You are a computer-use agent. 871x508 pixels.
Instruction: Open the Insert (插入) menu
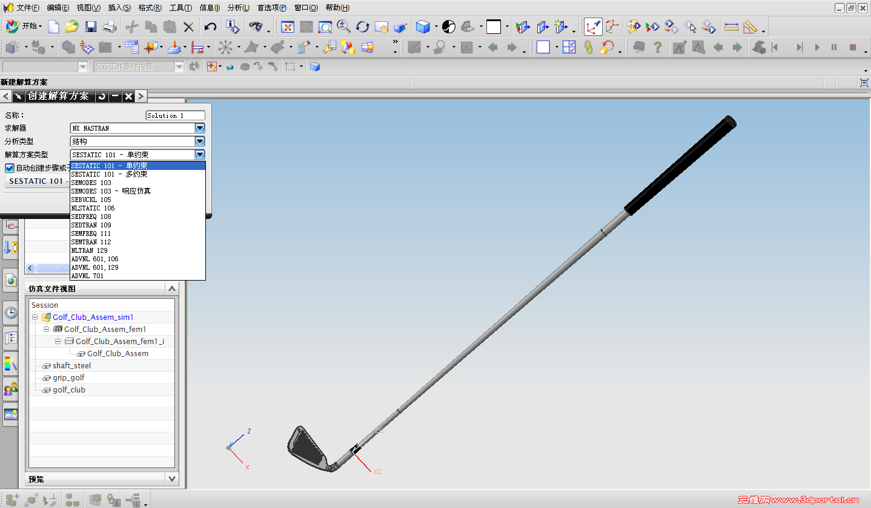[x=119, y=8]
